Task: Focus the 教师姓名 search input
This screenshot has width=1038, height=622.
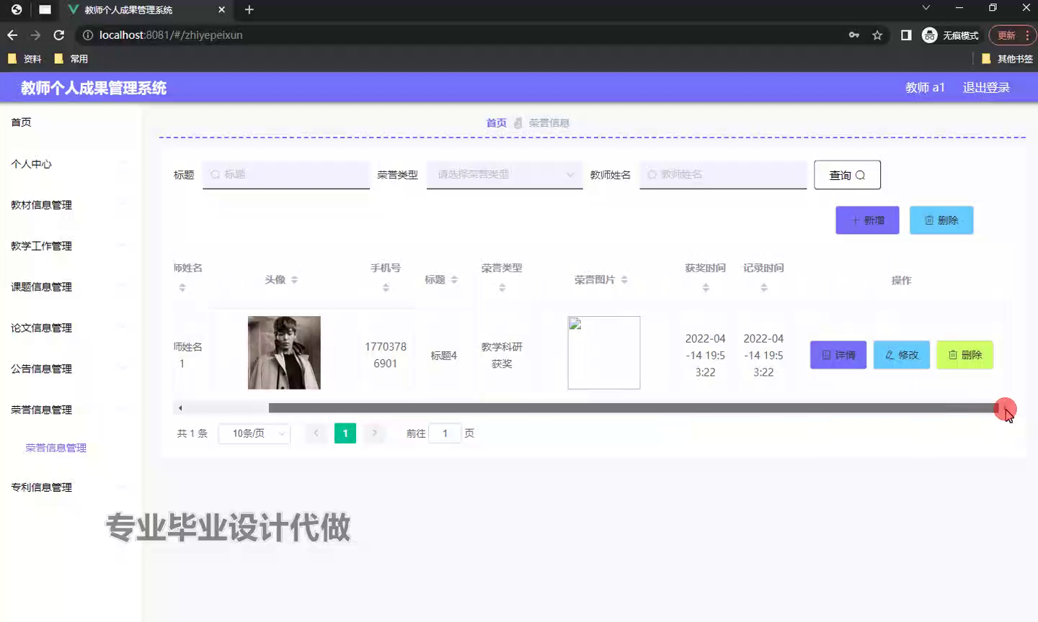Action: click(723, 174)
